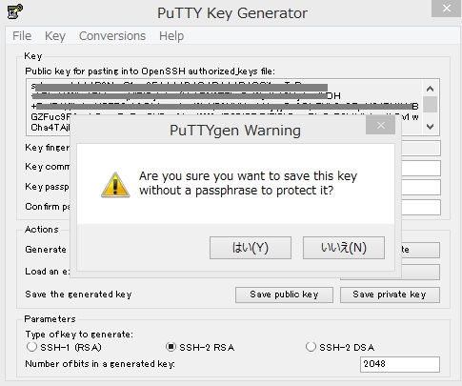Select the SSH-2 RSA key type

pyautogui.click(x=171, y=347)
